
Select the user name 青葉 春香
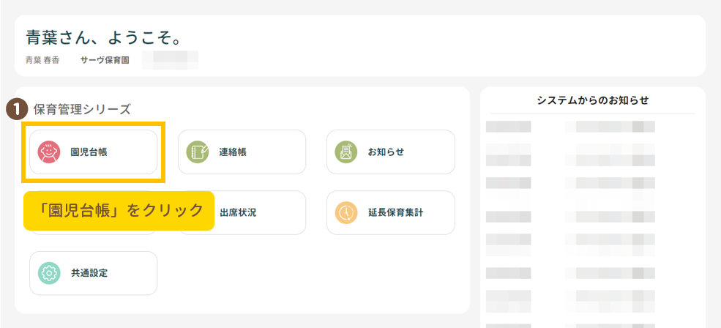(42, 60)
